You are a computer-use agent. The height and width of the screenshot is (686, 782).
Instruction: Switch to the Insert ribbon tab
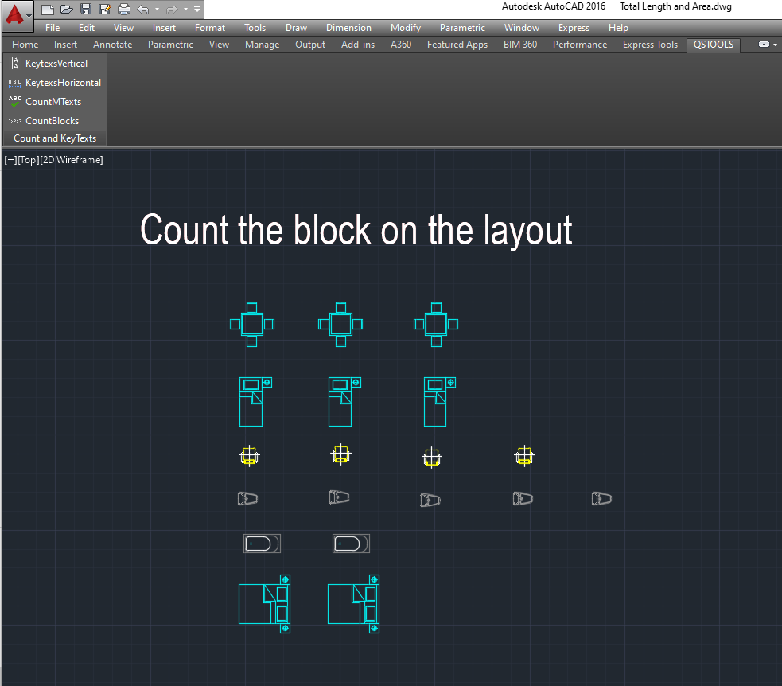click(x=65, y=45)
